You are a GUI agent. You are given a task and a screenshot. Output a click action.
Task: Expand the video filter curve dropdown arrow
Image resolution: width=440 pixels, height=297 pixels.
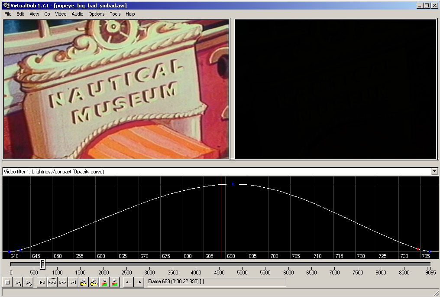pyautogui.click(x=434, y=171)
